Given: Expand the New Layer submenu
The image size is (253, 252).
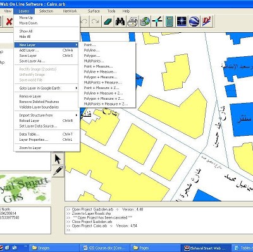Looking at the screenshot, I should [47, 45].
